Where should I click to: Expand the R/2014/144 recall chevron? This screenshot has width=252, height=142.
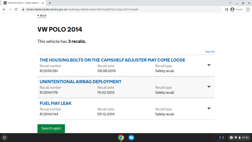coord(209,108)
